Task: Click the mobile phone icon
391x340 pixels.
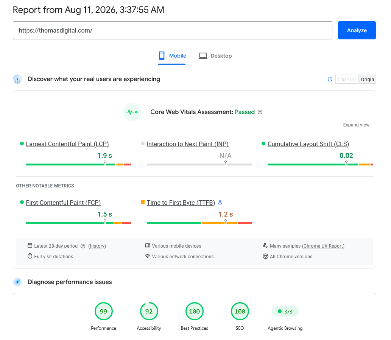Action: pos(162,56)
